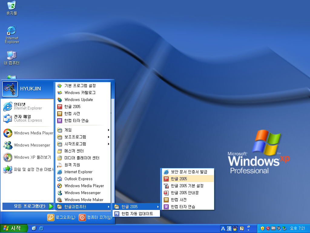Open 원격 지원 menu item
Image resolution: width=310 pixels, height=233 pixels.
(83, 165)
